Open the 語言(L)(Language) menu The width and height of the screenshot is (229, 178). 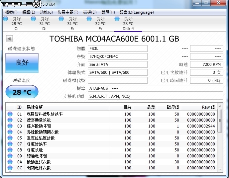(x=137, y=12)
